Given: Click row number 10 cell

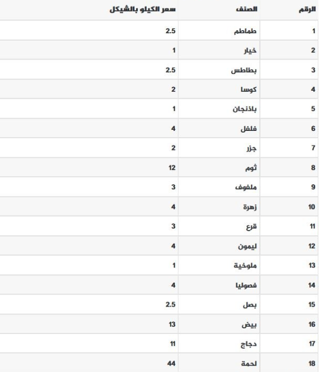Looking at the screenshot, I should click(311, 207).
